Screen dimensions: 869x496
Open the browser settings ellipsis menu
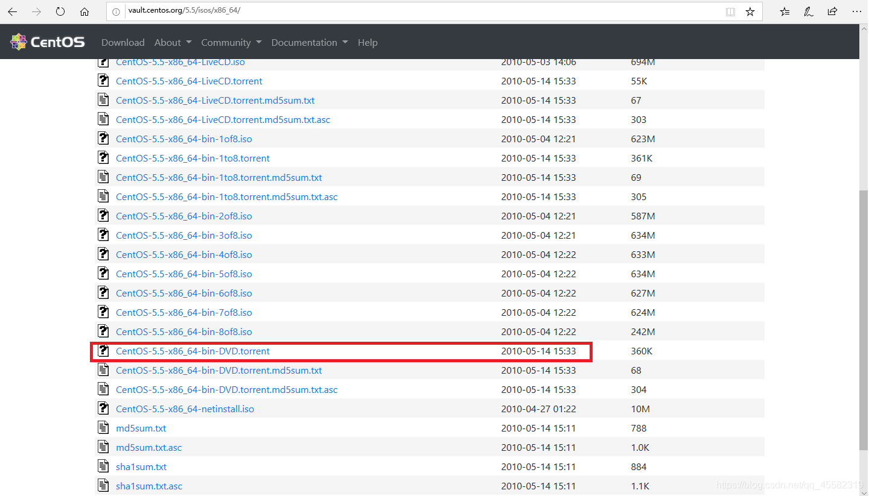tap(857, 11)
